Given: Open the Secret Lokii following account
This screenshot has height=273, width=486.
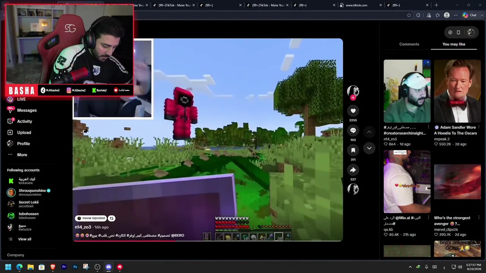Looking at the screenshot, I should click(23, 204).
